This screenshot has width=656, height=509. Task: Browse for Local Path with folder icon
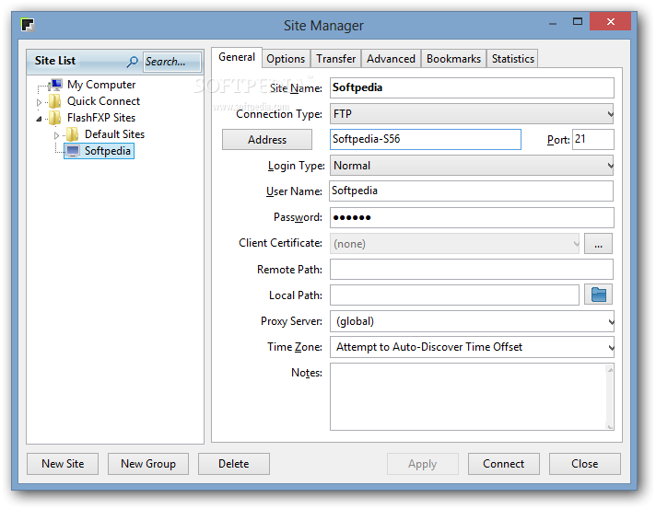tap(598, 295)
